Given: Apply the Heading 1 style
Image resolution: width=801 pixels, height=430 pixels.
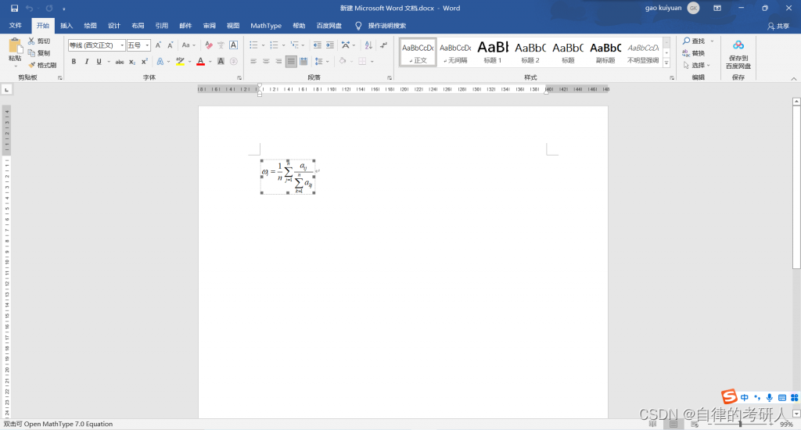Looking at the screenshot, I should [x=493, y=52].
